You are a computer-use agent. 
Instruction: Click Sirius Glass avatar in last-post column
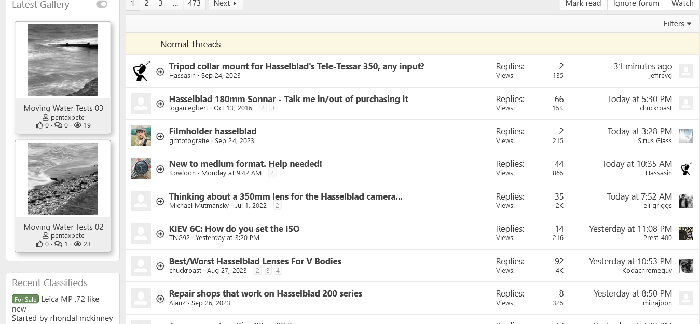point(685,136)
